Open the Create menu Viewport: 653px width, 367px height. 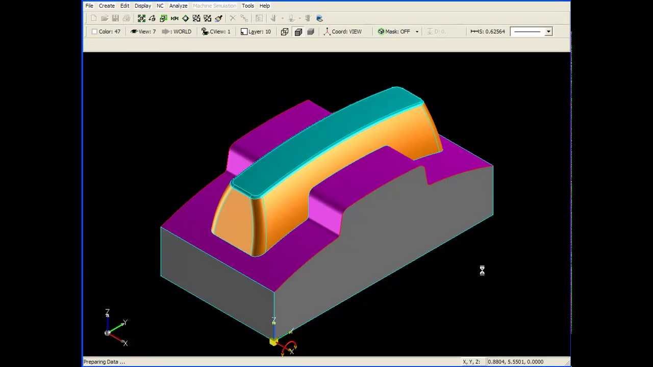pyautogui.click(x=107, y=6)
